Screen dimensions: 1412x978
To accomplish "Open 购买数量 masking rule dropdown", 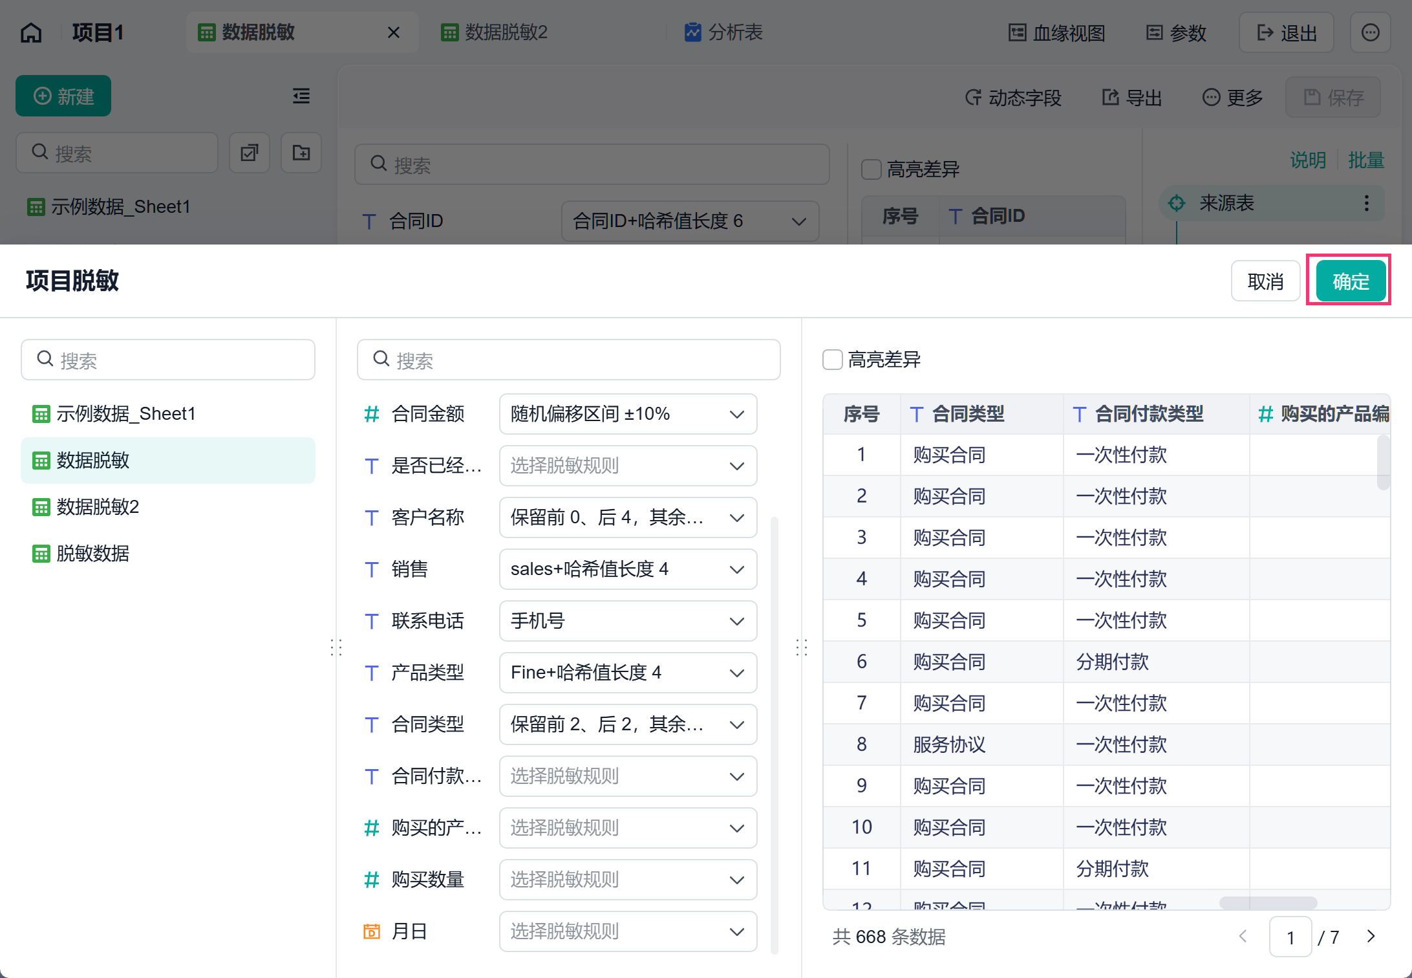I will click(x=628, y=880).
